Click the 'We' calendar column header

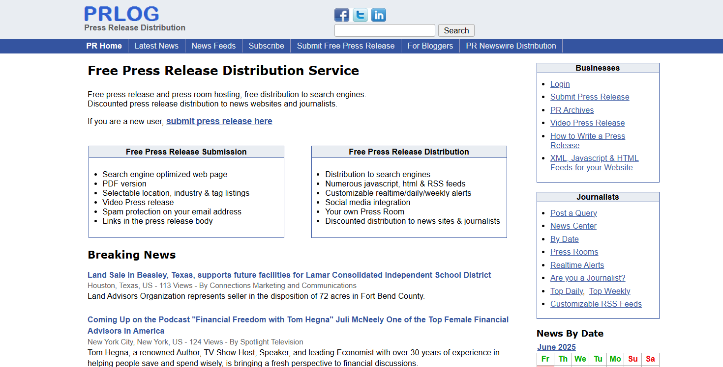(580, 359)
